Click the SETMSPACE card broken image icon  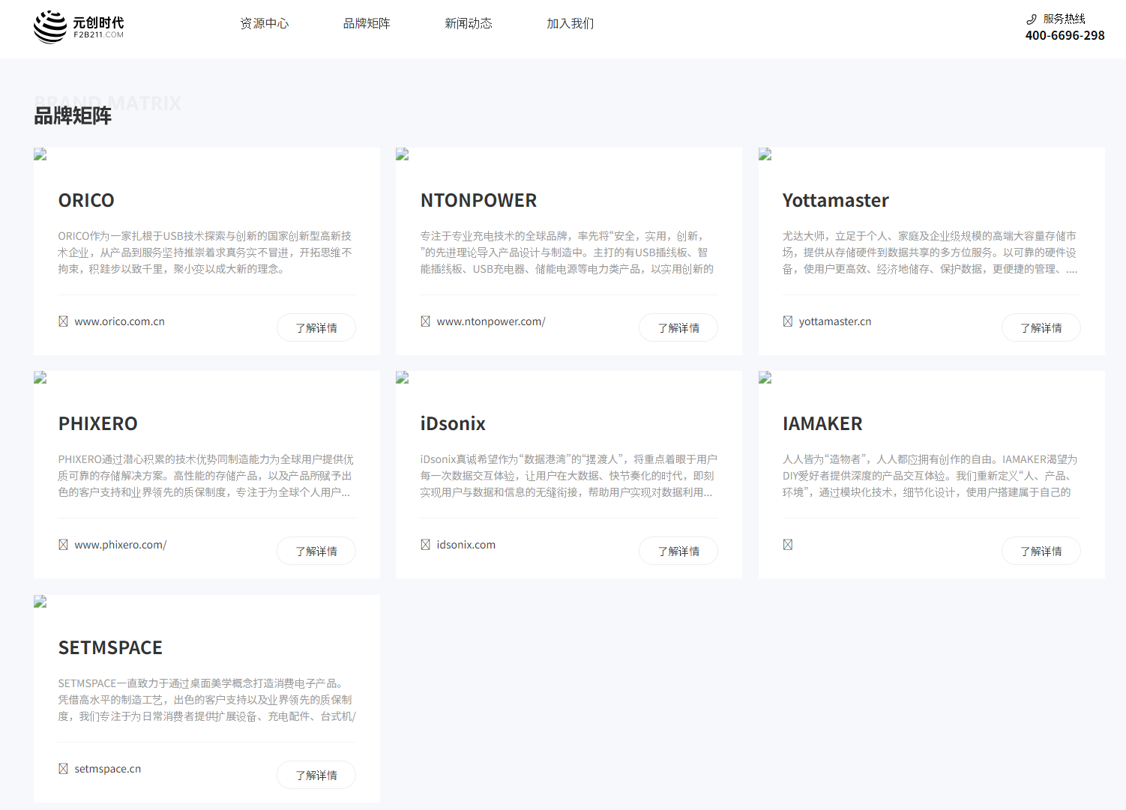click(x=40, y=602)
